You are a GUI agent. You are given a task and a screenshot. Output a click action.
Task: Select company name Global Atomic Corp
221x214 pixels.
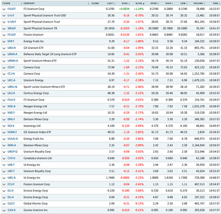[x=35, y=203]
